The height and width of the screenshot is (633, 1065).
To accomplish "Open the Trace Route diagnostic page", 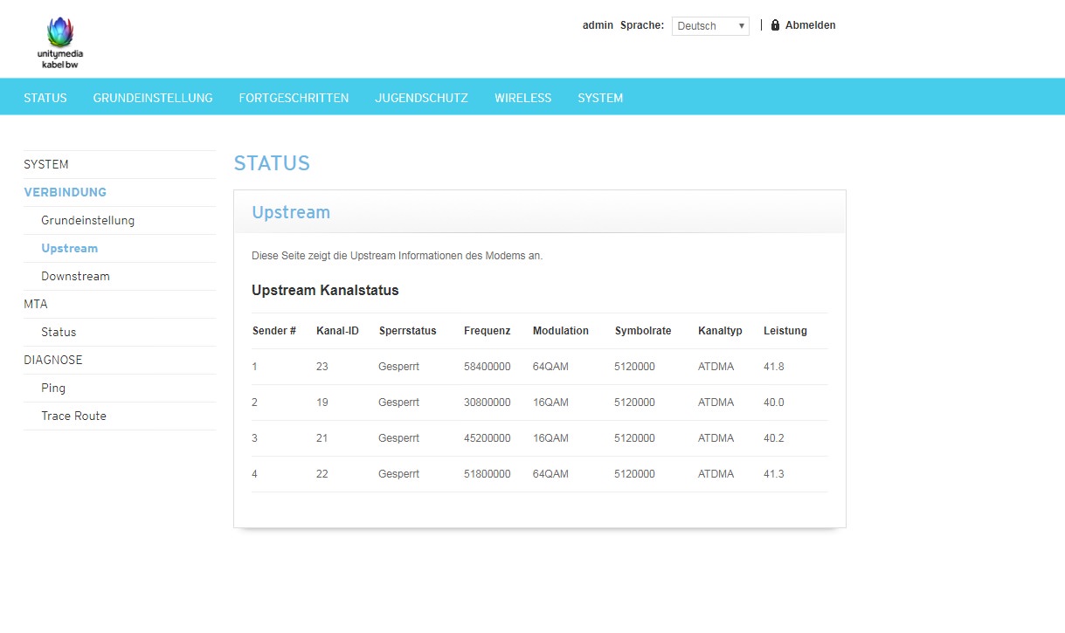I will click(73, 416).
